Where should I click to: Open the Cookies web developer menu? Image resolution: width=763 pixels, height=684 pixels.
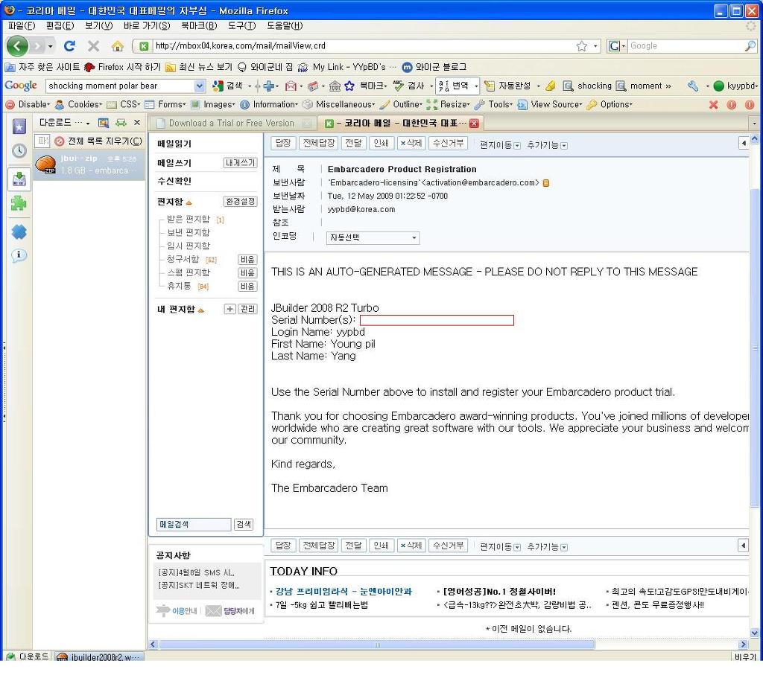point(79,104)
